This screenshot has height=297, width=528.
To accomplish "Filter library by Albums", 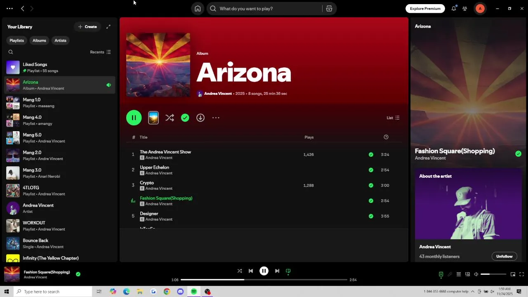I will 39,40.
